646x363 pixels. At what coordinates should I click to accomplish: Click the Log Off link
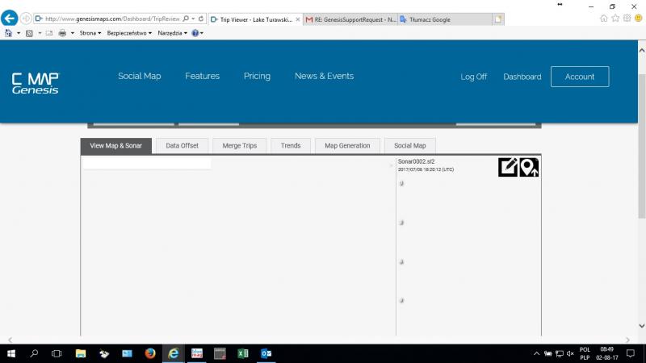(473, 77)
